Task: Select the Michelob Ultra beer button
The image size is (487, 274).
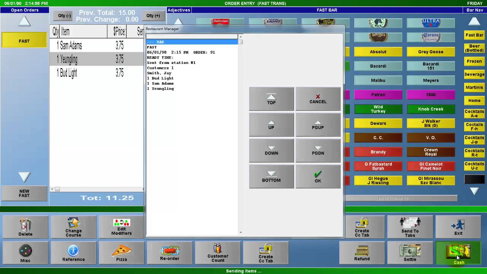Action: (431, 23)
